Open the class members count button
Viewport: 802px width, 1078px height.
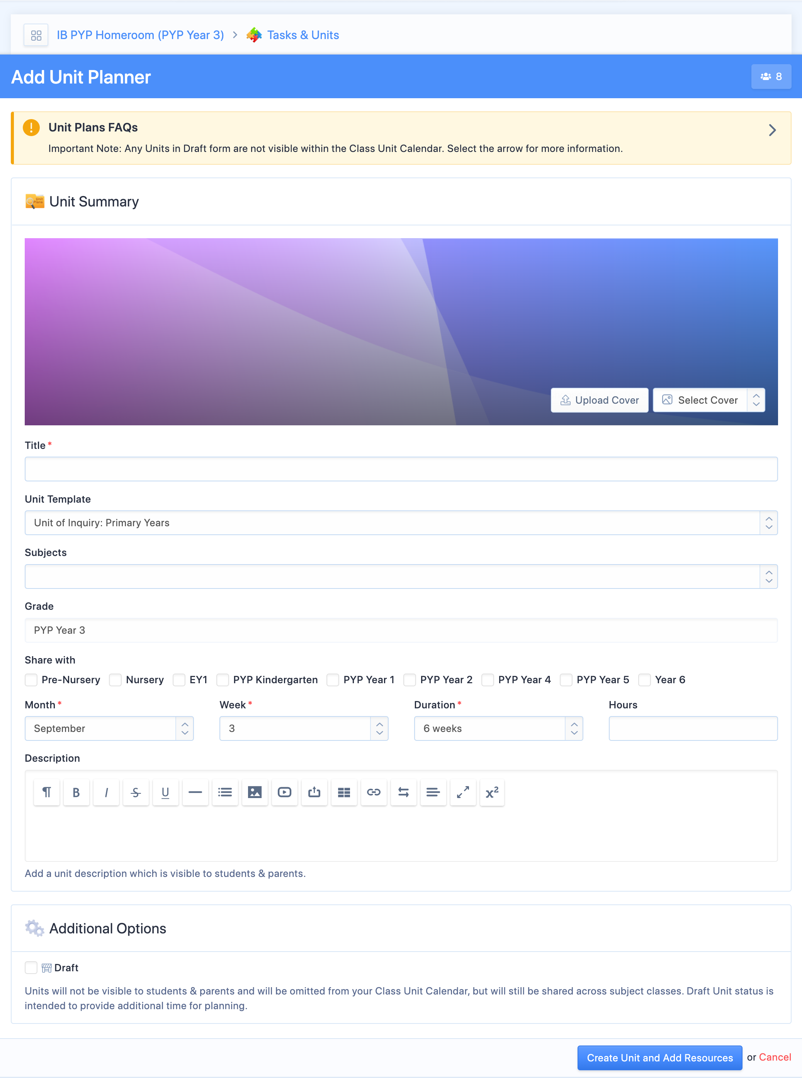click(x=771, y=76)
